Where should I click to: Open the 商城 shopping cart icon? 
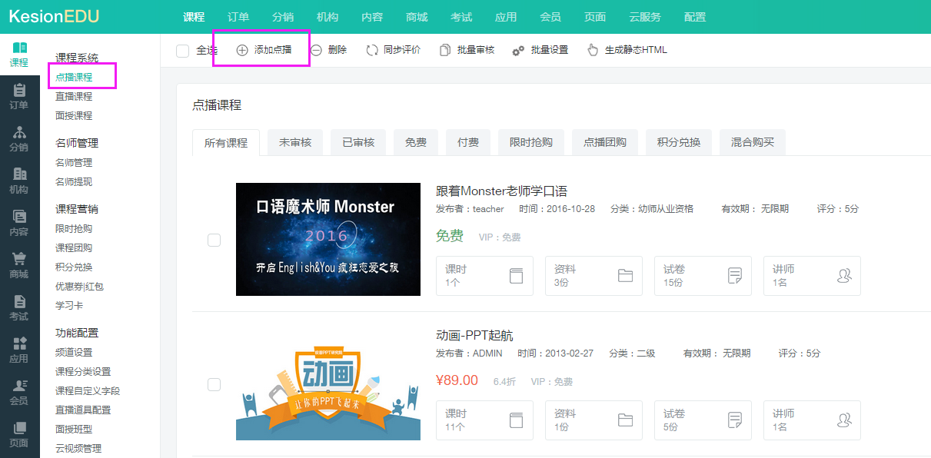[x=19, y=265]
